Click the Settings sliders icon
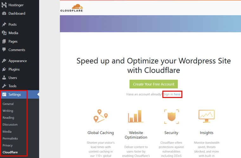The height and width of the screenshot is (158, 241). [x=4, y=94]
